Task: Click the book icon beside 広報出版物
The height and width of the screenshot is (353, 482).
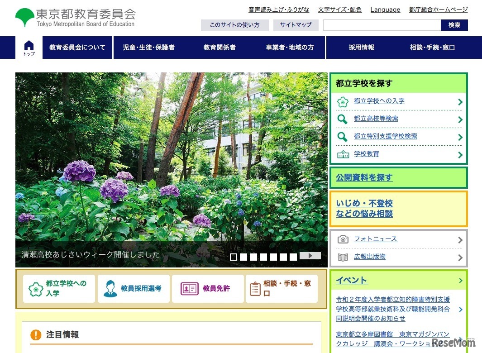Action: click(x=343, y=257)
